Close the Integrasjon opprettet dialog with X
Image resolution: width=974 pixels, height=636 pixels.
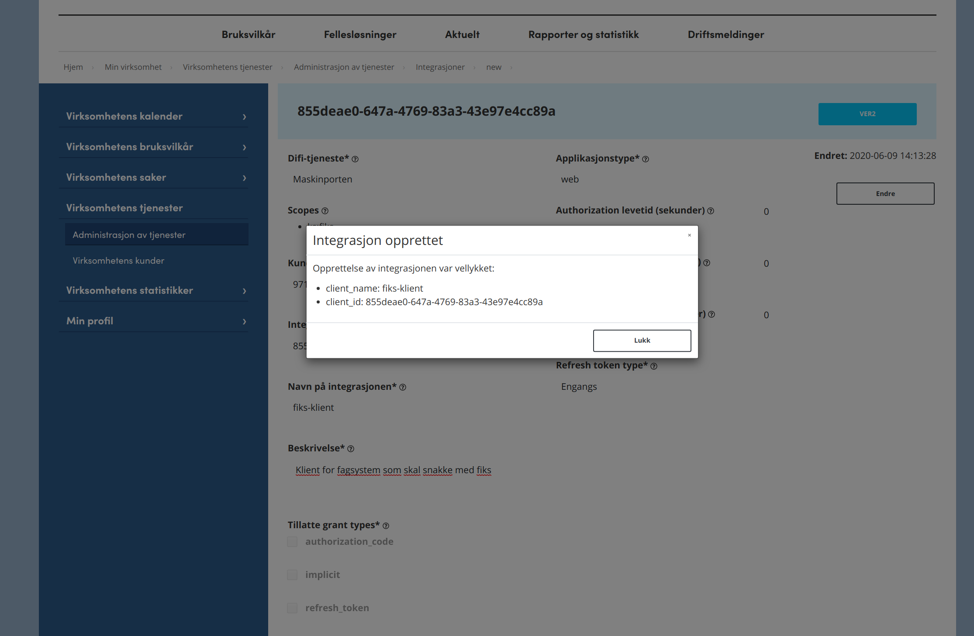click(690, 235)
